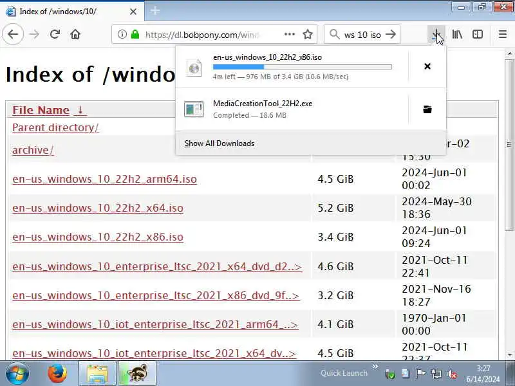Submit search with the arrow button
Screen dimensions: 515x386
click(391, 34)
